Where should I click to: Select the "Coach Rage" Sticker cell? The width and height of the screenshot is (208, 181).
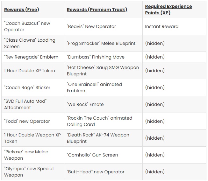click(33, 87)
